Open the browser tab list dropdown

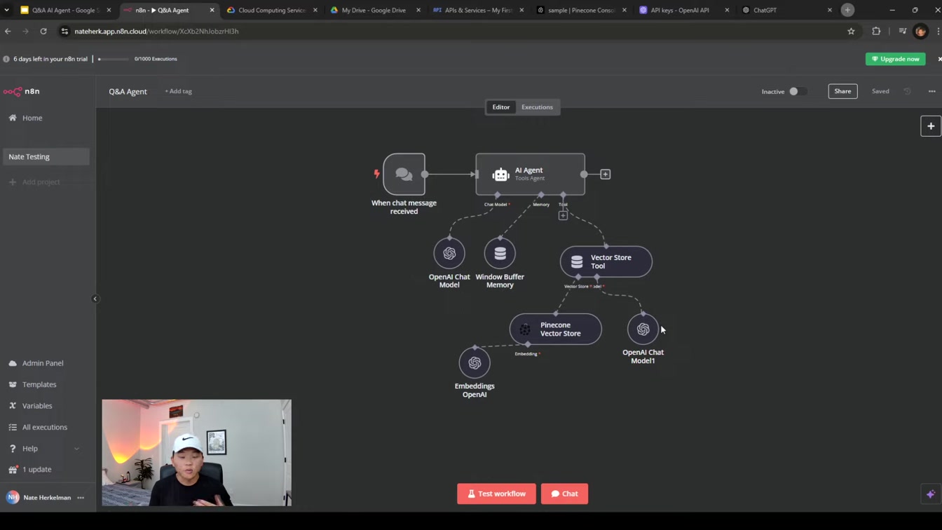[x=6, y=10]
